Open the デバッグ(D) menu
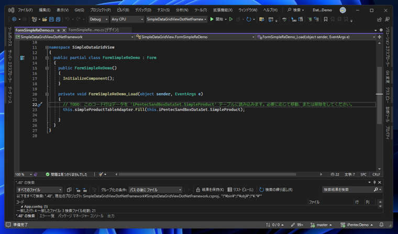This screenshot has width=398, height=234. [x=143, y=10]
